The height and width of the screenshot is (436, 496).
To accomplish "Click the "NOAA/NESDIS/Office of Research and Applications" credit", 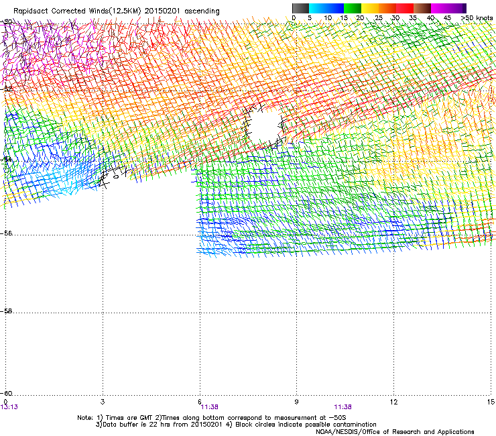I will pos(395,432).
